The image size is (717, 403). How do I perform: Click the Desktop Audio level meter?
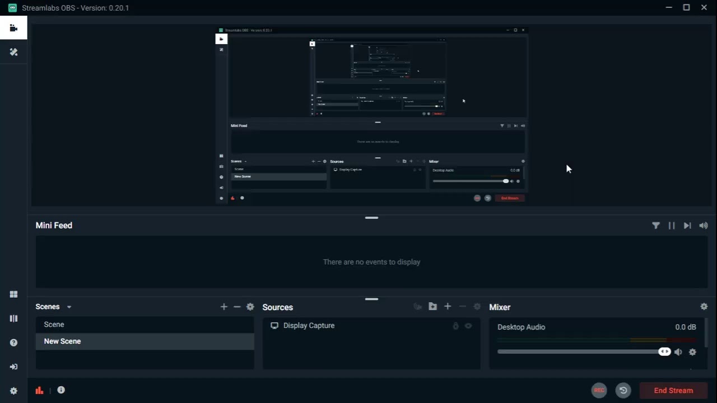597,340
